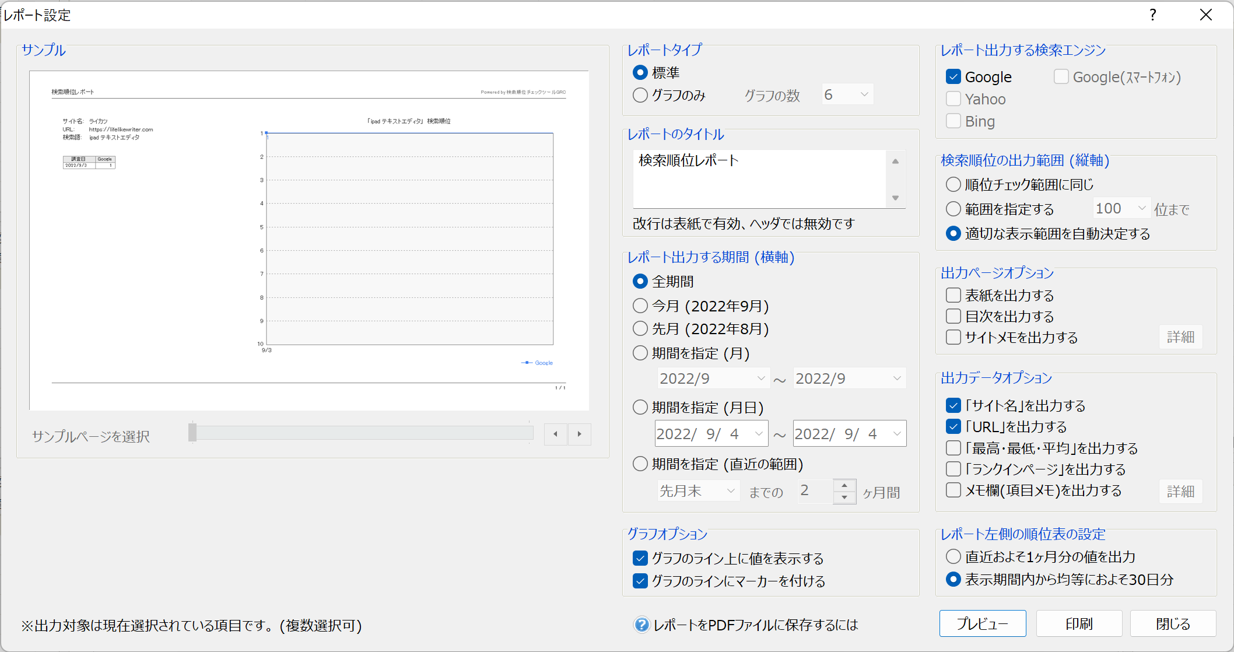Screen dimensions: 1234x652
Task: Uncheck グラフのラインにマーカーを付ける
Action: pyautogui.click(x=640, y=581)
